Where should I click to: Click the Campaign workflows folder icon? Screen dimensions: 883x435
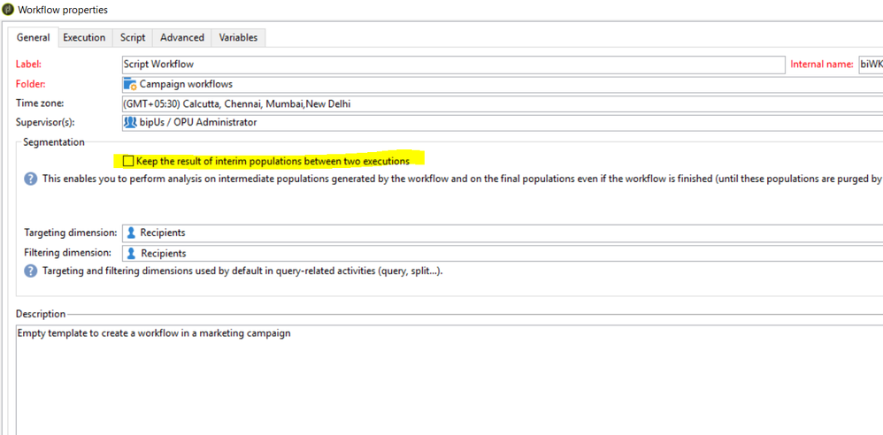pyautogui.click(x=130, y=84)
